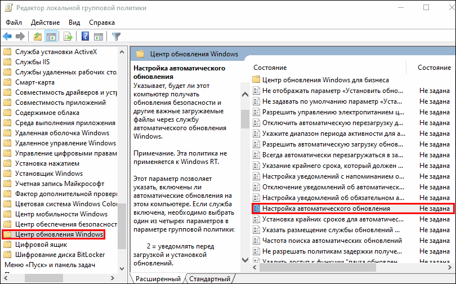Click the tree pane scroll-down arrow
The height and width of the screenshot is (284, 456).
click(x=122, y=268)
